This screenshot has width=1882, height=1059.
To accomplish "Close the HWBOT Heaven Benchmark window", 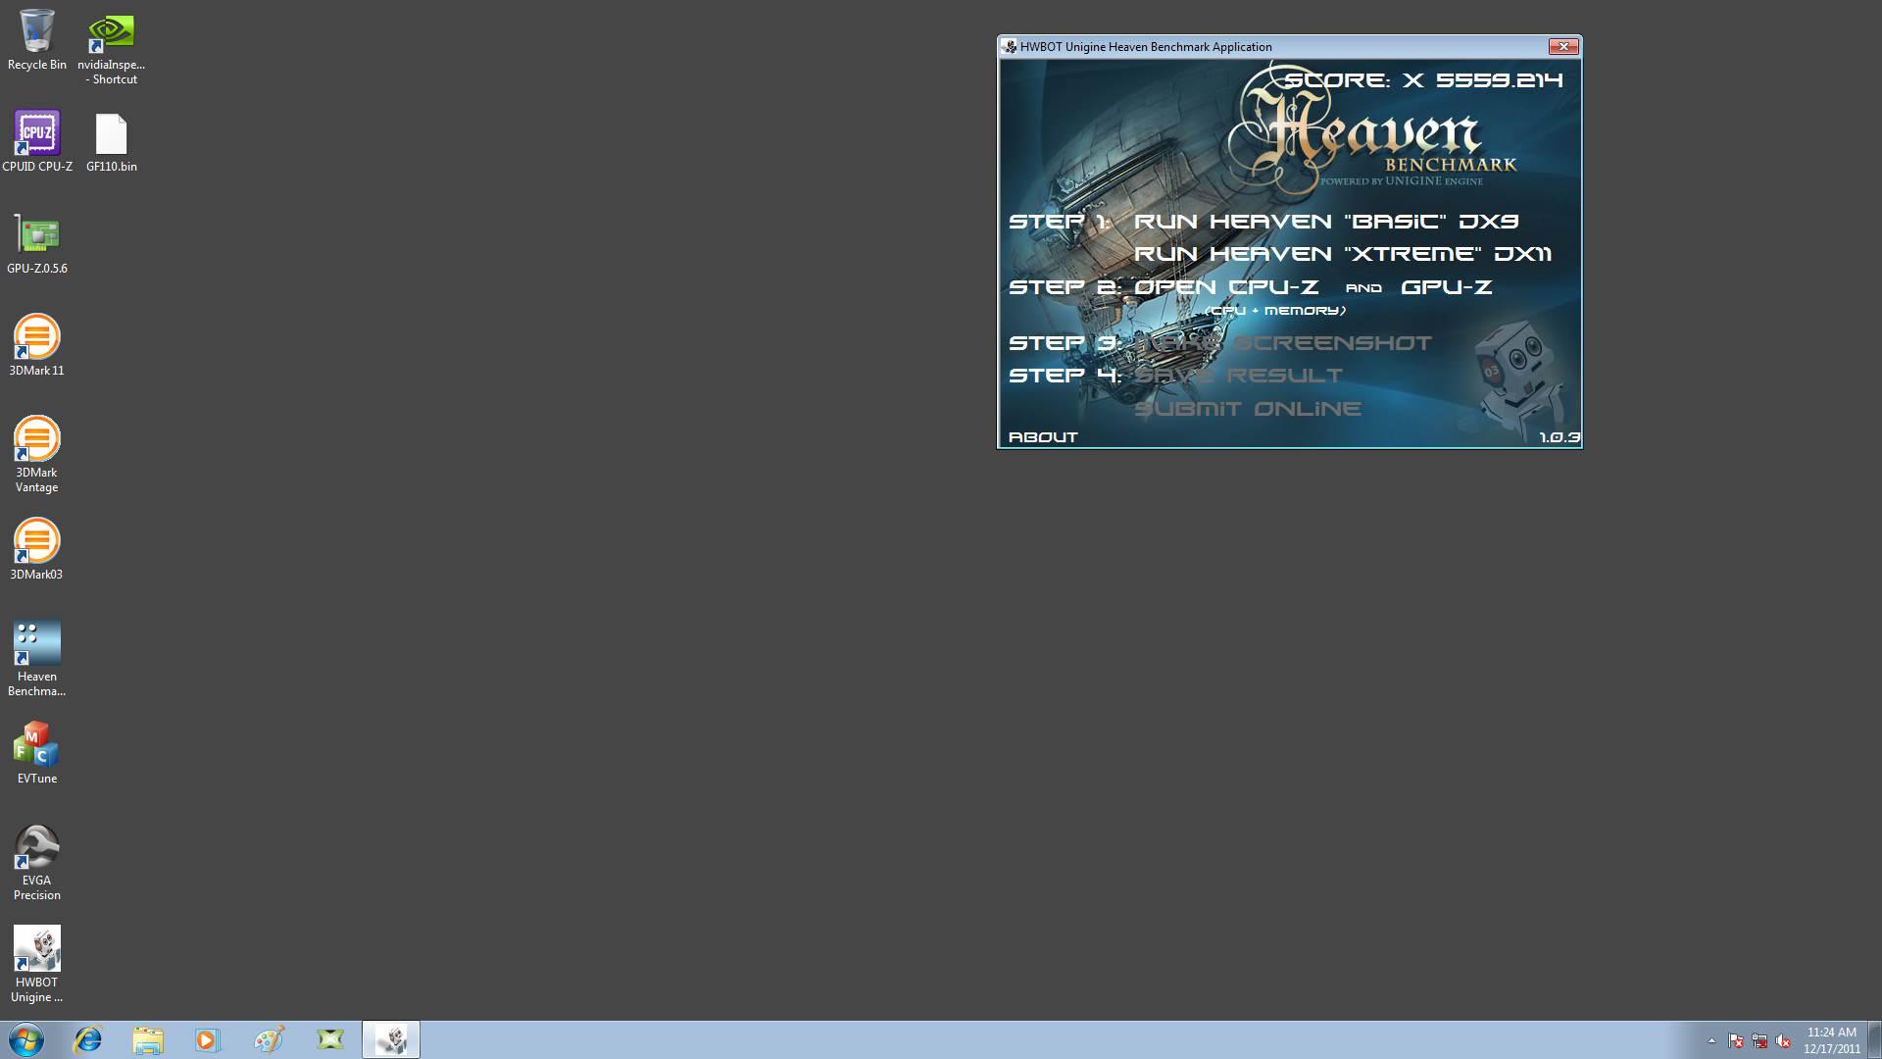I will point(1563,46).
